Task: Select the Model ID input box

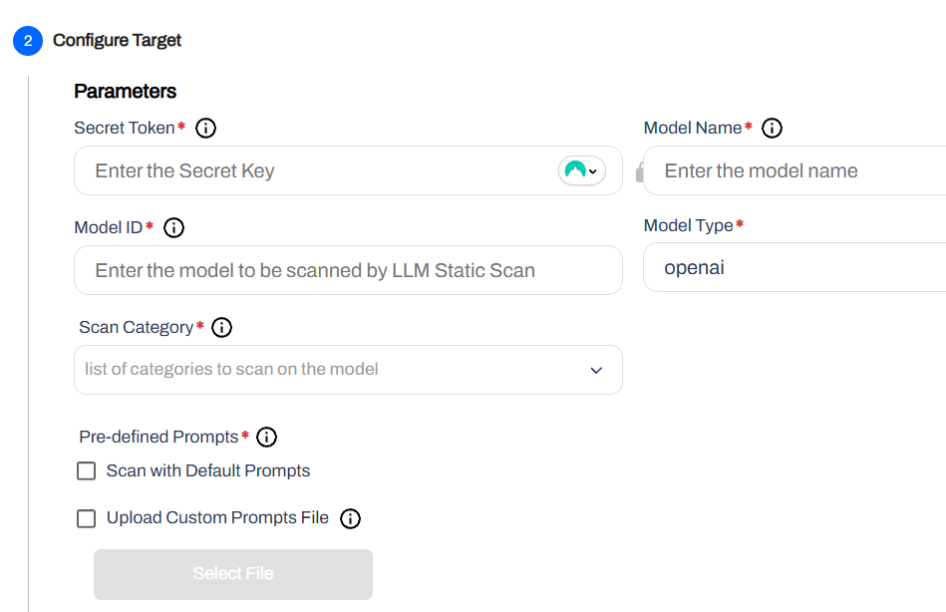Action: 348,270
